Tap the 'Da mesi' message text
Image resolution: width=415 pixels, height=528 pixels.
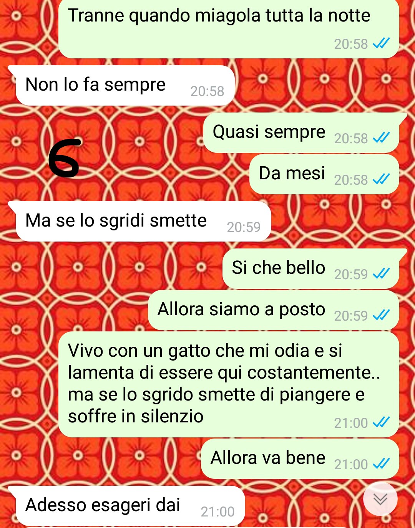(x=292, y=173)
